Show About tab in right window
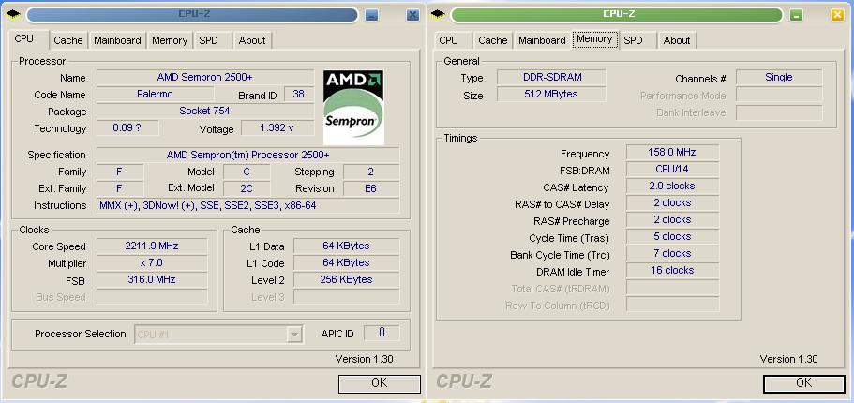 pyautogui.click(x=677, y=40)
